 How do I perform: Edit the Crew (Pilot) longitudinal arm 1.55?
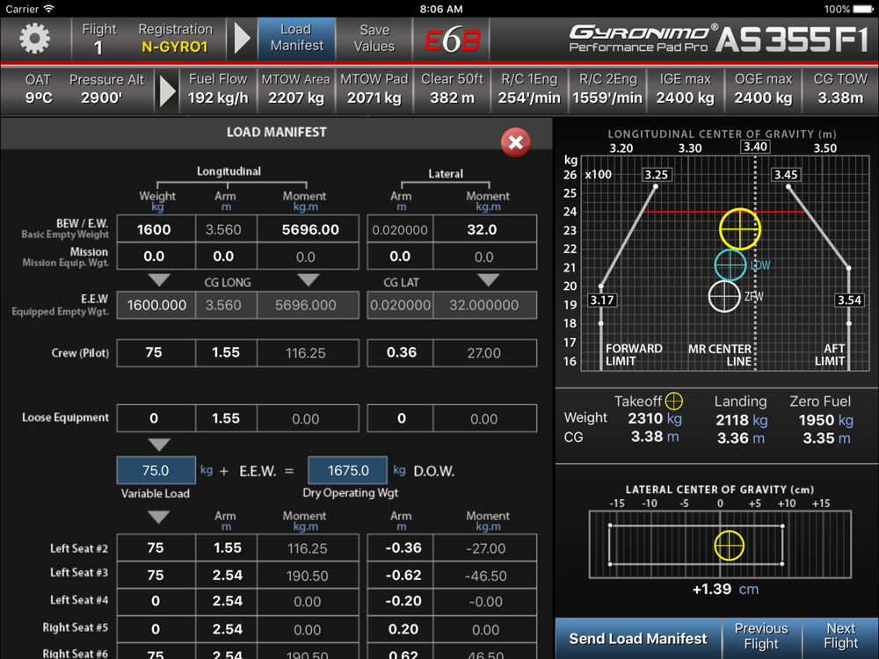coord(226,352)
